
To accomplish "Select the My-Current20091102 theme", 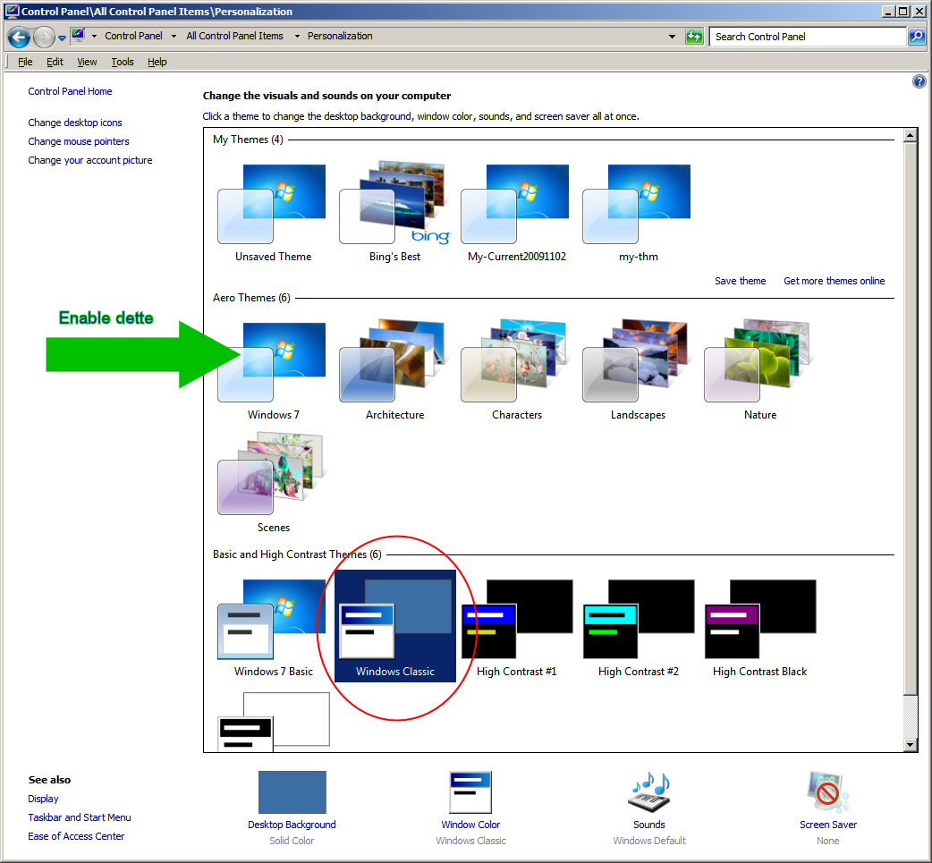I will [x=516, y=213].
